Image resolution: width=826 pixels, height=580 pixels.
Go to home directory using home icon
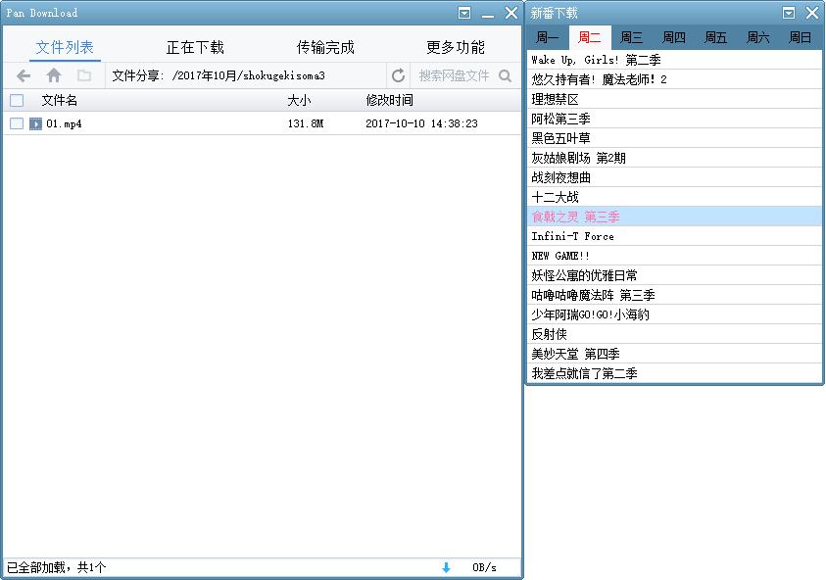pyautogui.click(x=53, y=73)
